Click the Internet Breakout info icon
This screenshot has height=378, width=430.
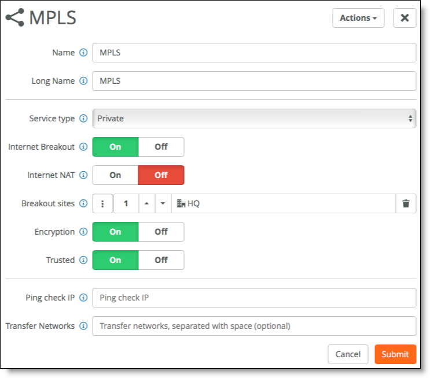[83, 147]
